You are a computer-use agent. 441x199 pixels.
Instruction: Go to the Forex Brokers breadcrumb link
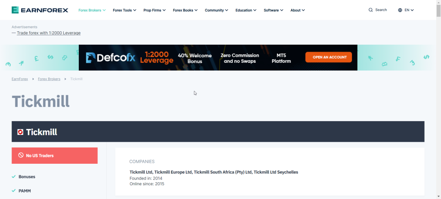tap(49, 79)
